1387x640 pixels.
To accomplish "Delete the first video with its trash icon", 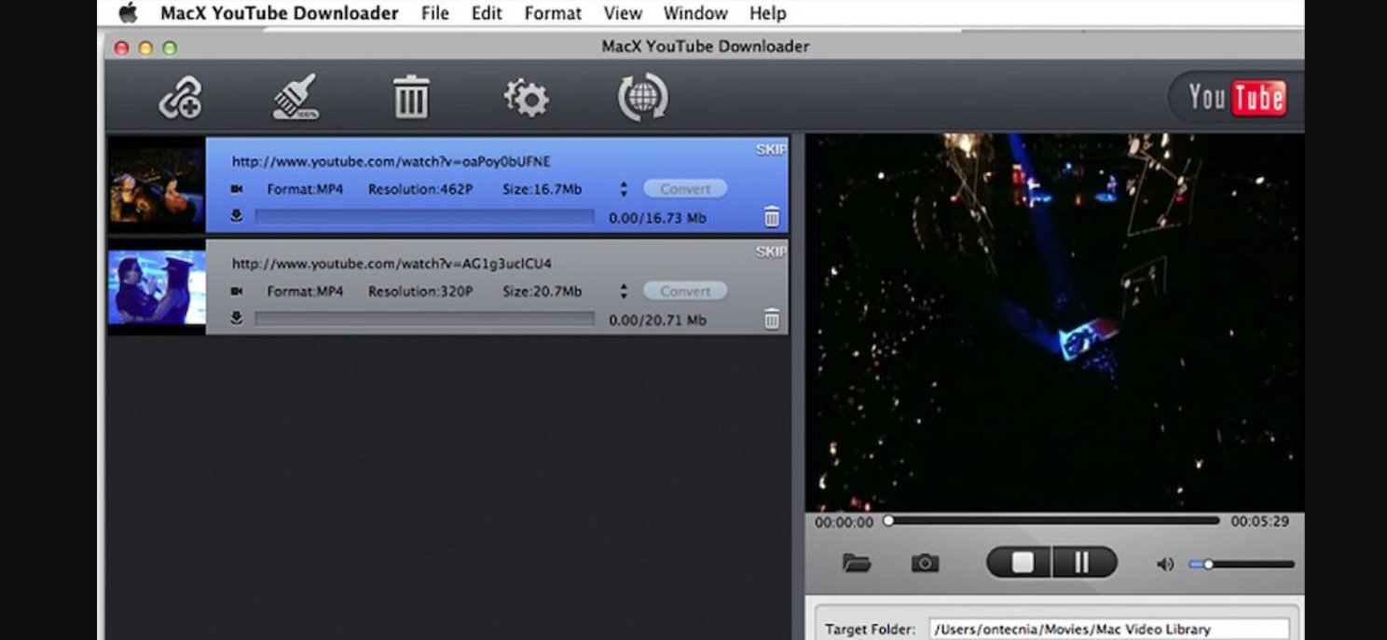I will tap(772, 217).
